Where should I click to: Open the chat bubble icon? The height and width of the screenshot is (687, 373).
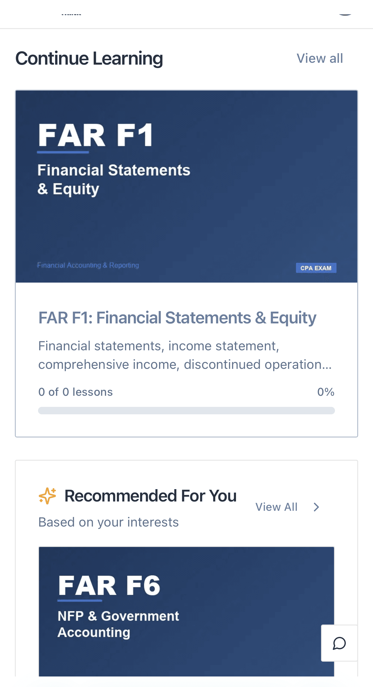pos(339,643)
